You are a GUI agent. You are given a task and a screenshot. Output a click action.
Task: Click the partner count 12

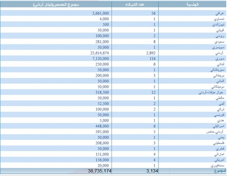[153, 92]
